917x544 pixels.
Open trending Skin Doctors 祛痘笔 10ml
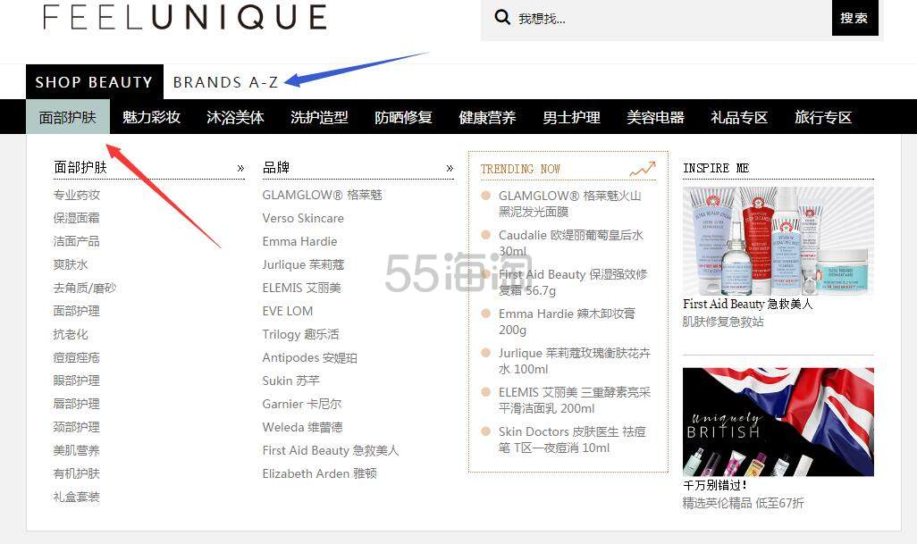coord(572,439)
